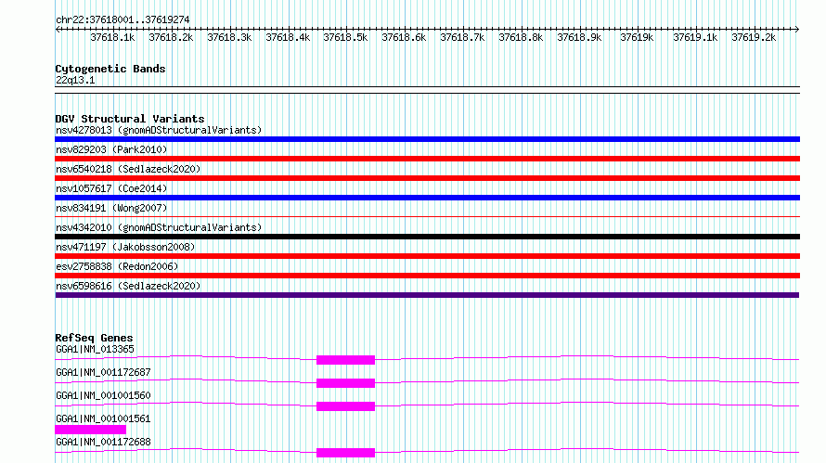Viewport: 826px width, 463px height.
Task: Click the purple bar under nsv6598616
Action: 427,295
